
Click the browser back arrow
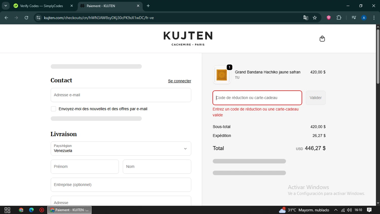(6, 18)
